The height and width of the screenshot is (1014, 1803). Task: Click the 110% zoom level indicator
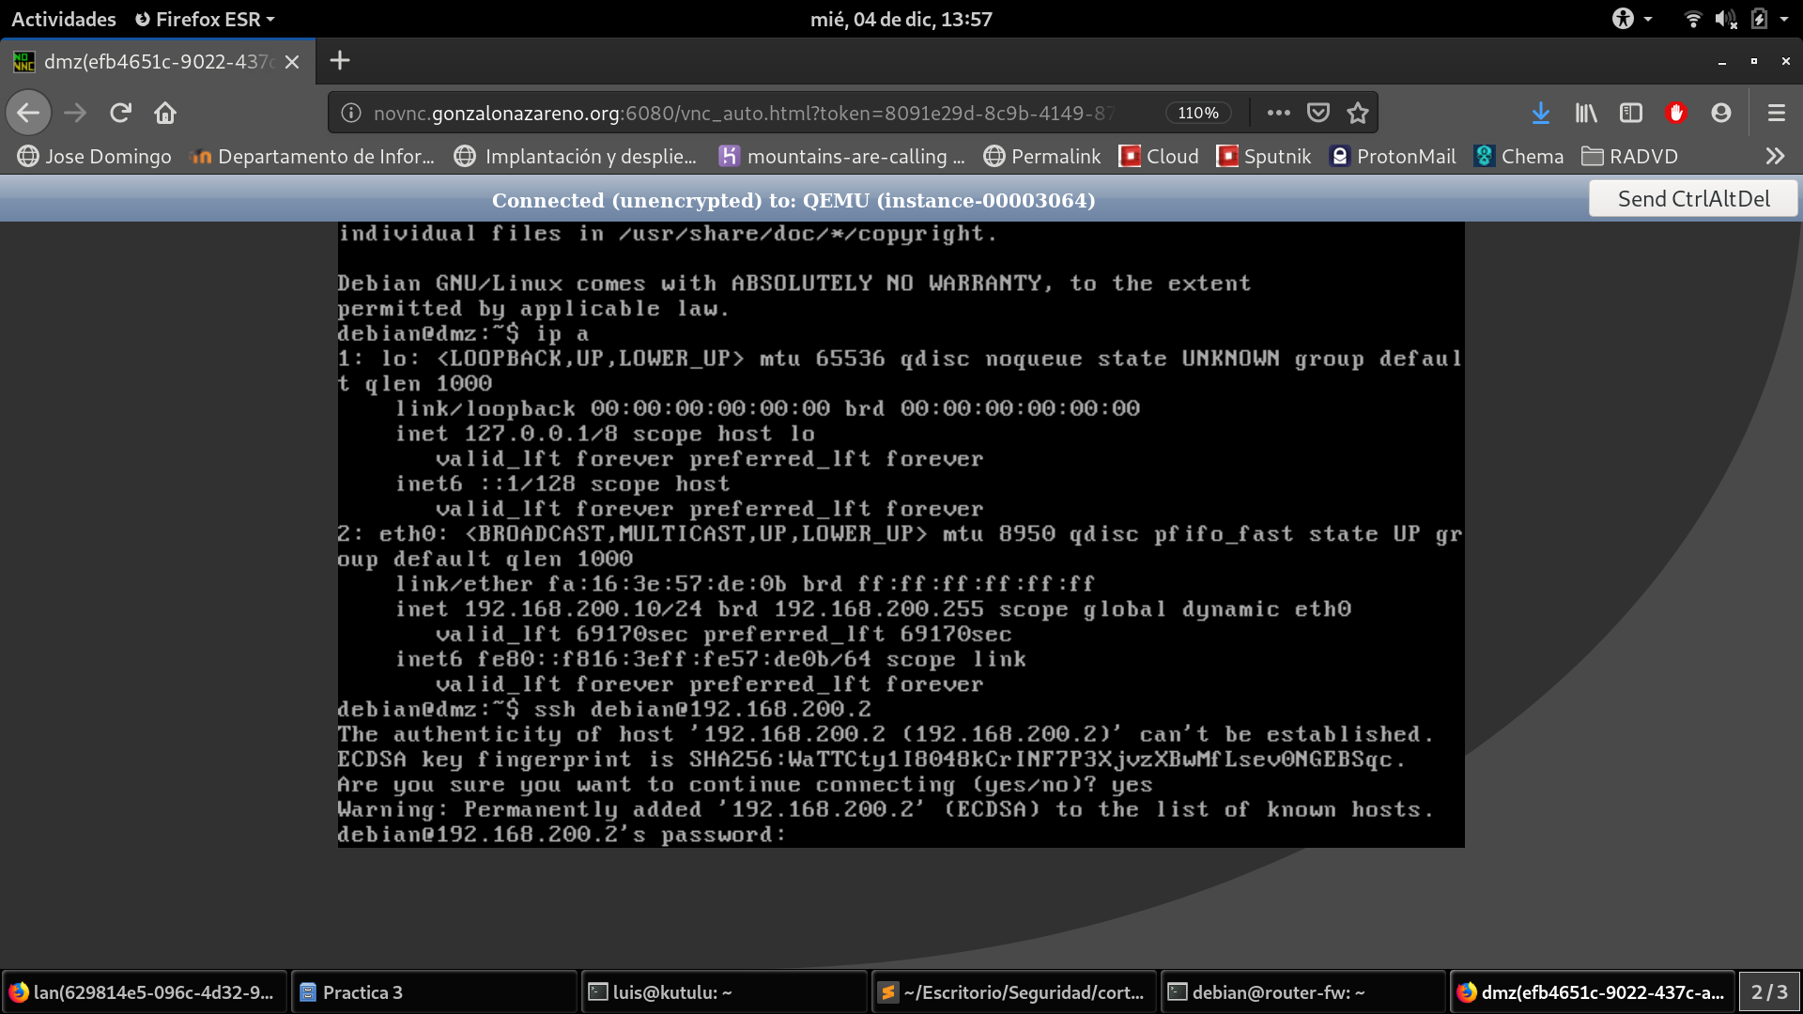1197,113
